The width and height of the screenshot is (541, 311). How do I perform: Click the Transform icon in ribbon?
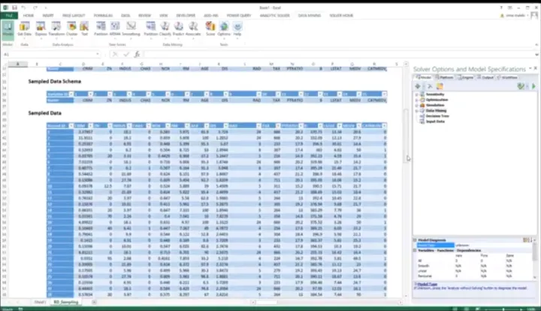(x=56, y=28)
